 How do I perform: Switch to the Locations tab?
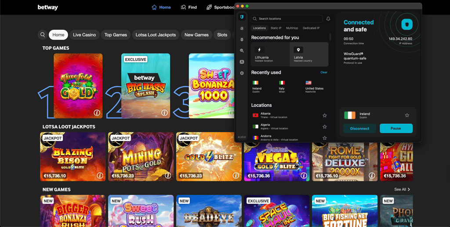click(x=259, y=28)
